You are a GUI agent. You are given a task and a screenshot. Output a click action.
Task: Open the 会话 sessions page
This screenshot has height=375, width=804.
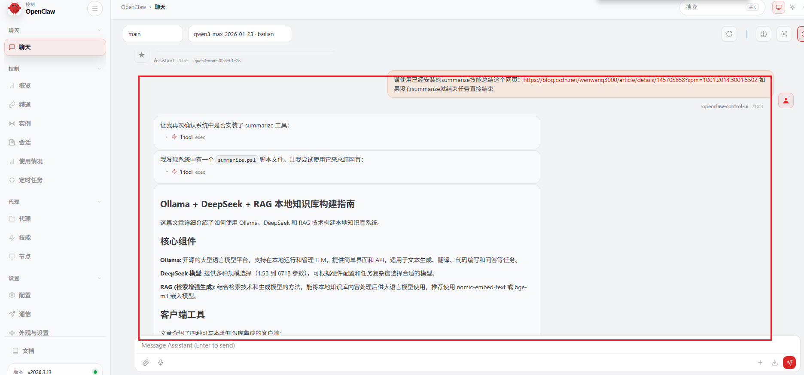pos(55,142)
